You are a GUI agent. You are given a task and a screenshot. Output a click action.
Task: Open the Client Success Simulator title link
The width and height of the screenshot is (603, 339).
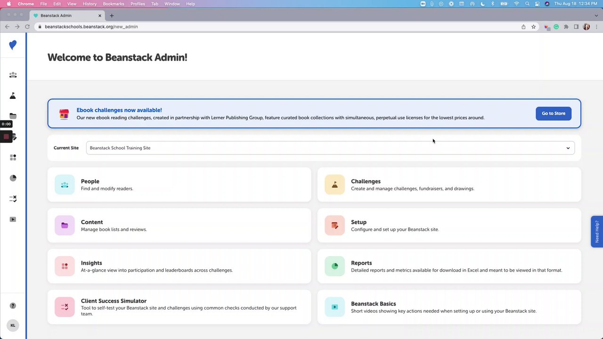[114, 301]
